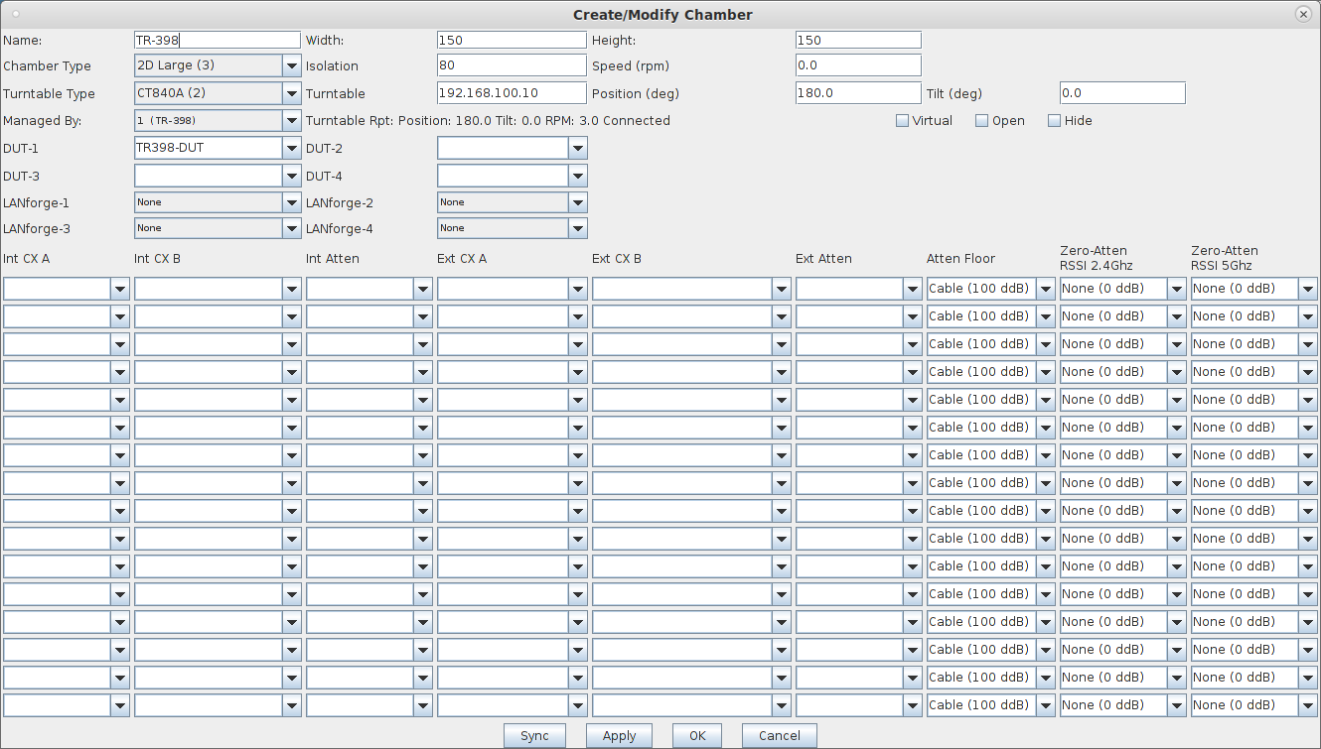Click the Cancel button
This screenshot has width=1321, height=749.
[x=780, y=736]
